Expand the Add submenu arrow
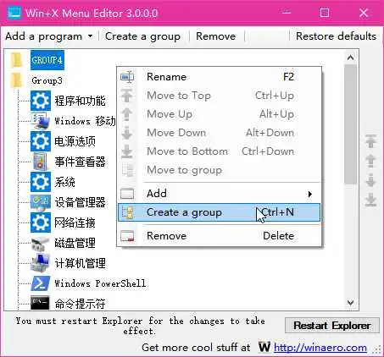The width and height of the screenshot is (384, 357). pyautogui.click(x=310, y=194)
